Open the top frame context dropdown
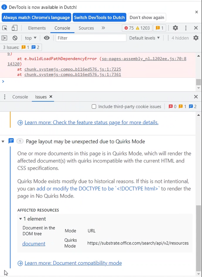The width and height of the screenshot is (202, 277). pos(30,38)
